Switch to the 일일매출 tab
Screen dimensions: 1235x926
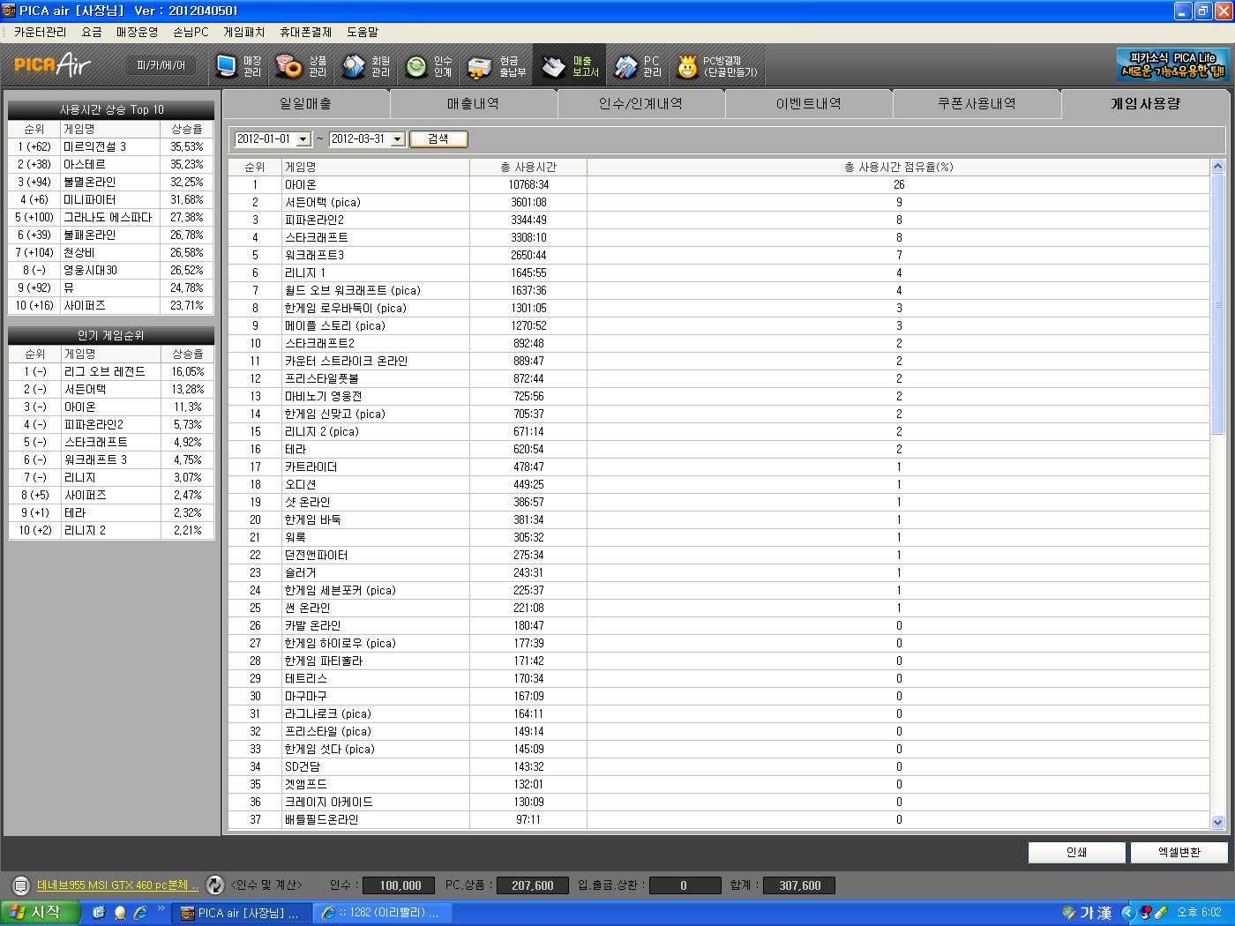(306, 103)
